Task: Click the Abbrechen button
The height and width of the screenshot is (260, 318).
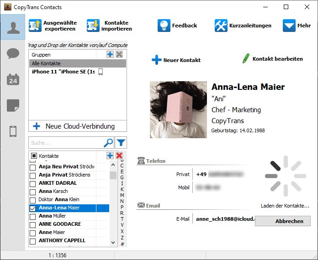Action: tap(283, 221)
